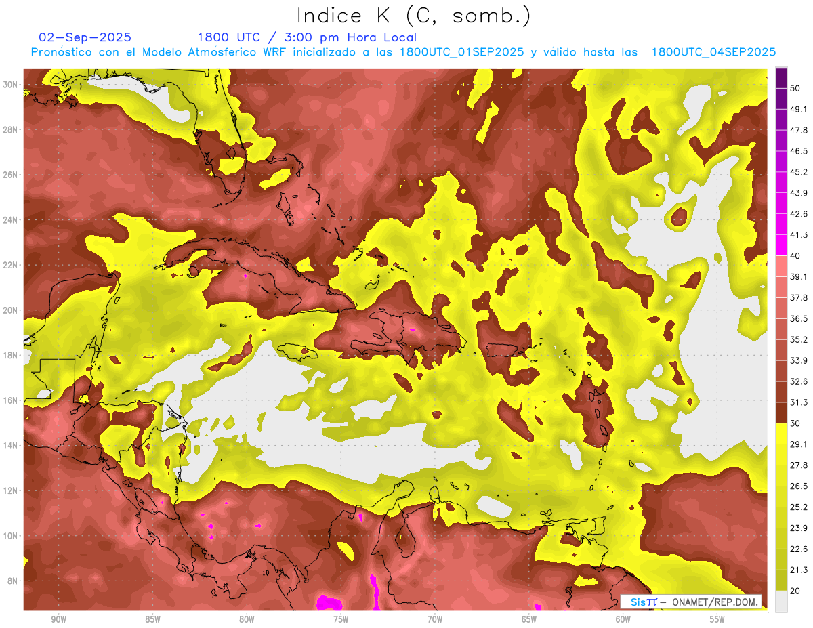813x628 pixels.
Task: Click the map title 'Indice K (C, somb.)'
Action: tap(414, 16)
